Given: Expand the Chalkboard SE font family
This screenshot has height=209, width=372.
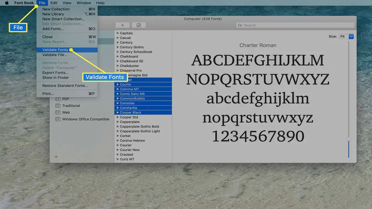Looking at the screenshot, I should click(x=118, y=61).
